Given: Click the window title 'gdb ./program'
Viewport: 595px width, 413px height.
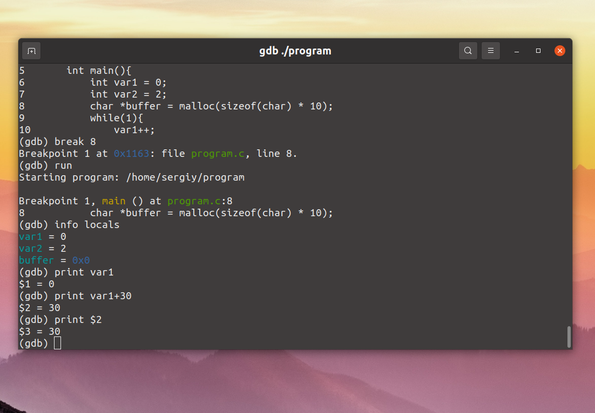Looking at the screenshot, I should tap(295, 51).
